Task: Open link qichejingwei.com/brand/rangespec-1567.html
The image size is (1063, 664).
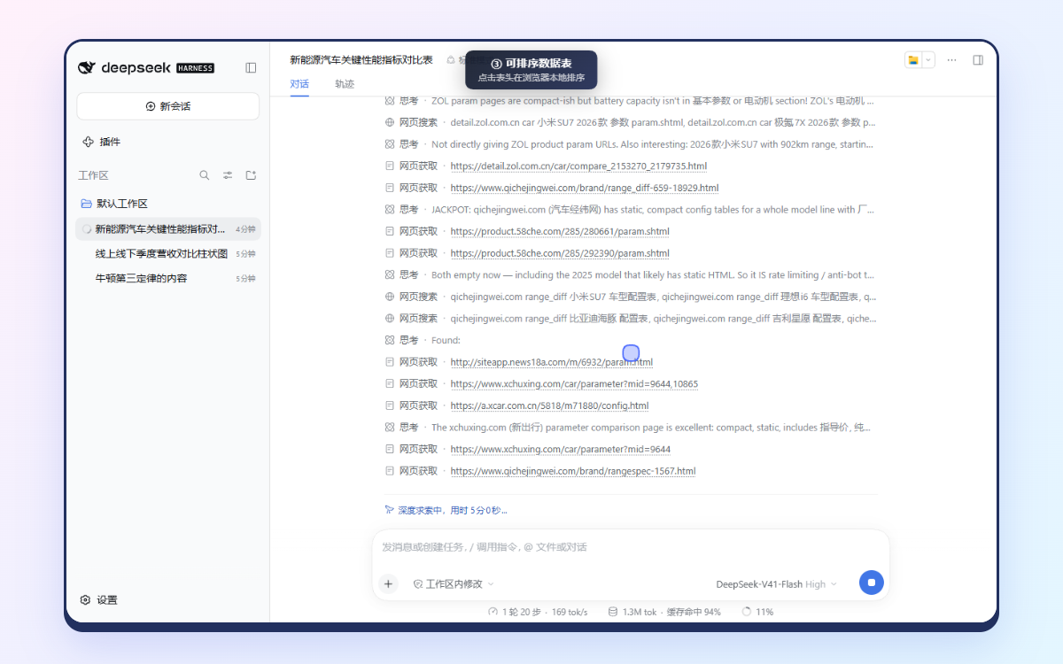Action: point(573,471)
